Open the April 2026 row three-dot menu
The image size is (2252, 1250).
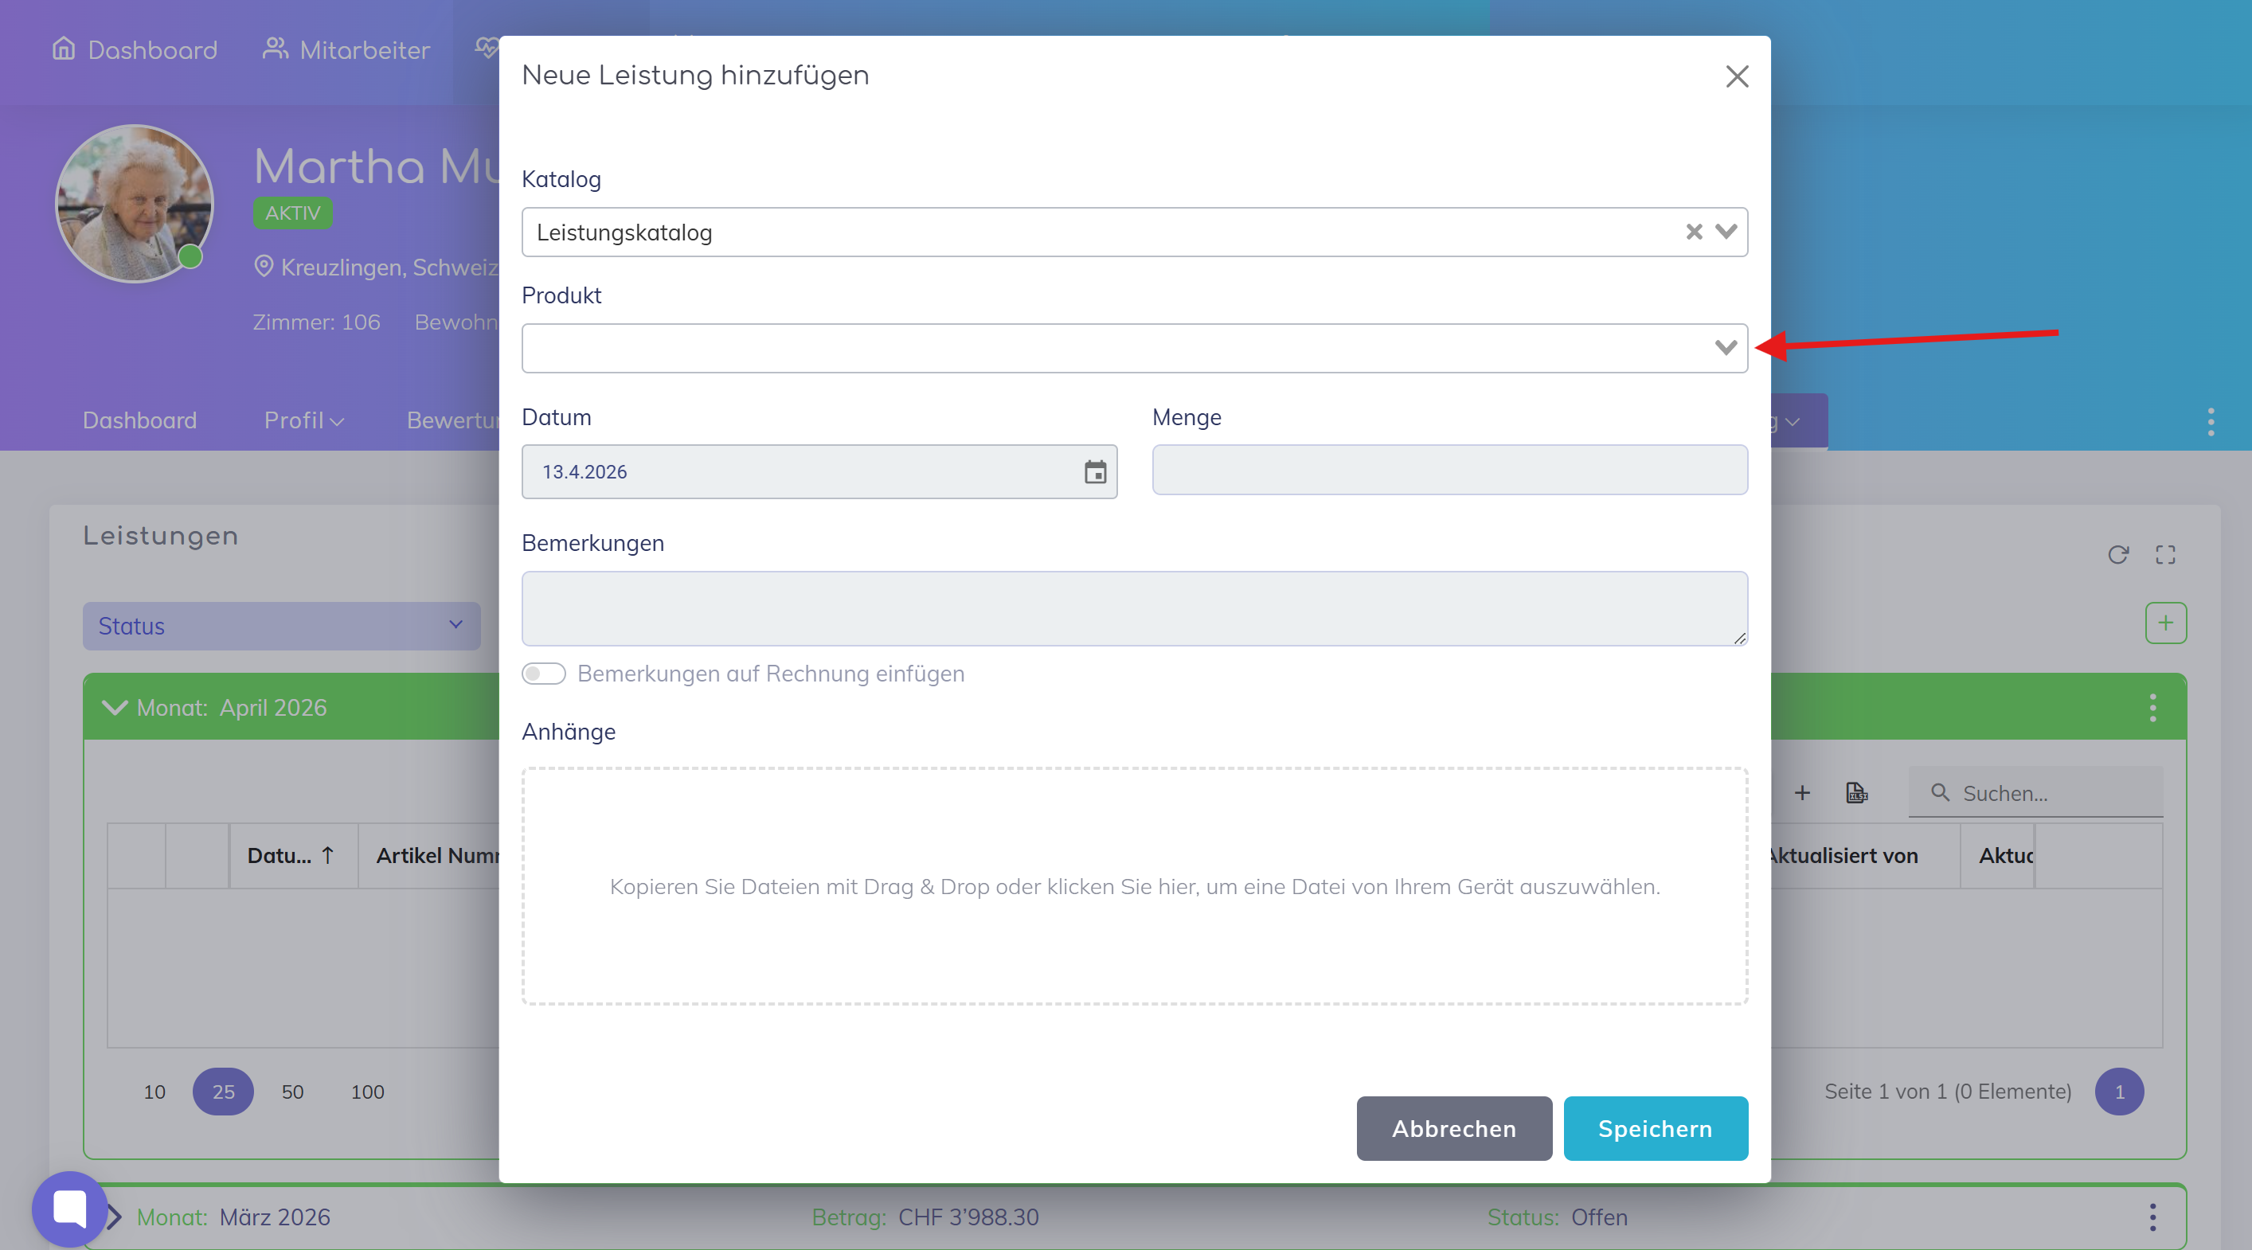click(x=2152, y=707)
